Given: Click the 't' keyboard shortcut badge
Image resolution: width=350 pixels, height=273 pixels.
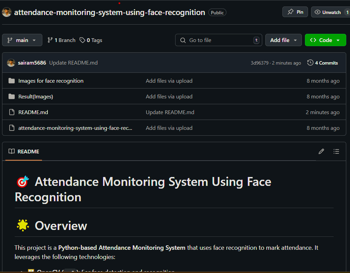Looking at the screenshot, I should (256, 40).
